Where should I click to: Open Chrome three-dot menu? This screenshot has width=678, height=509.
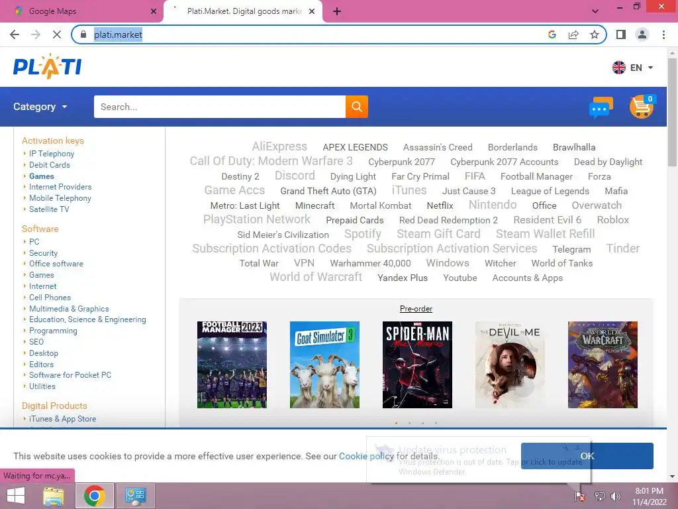(x=663, y=34)
